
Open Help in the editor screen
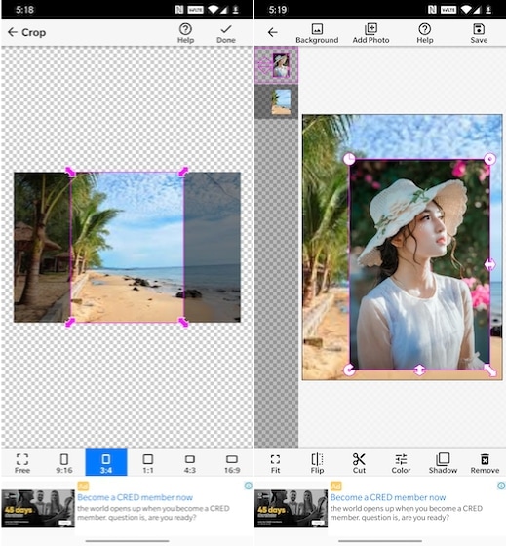425,33
